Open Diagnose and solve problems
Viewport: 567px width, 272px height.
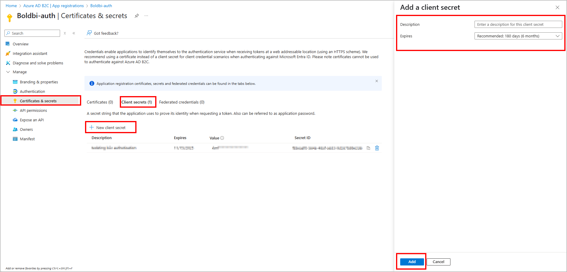38,63
